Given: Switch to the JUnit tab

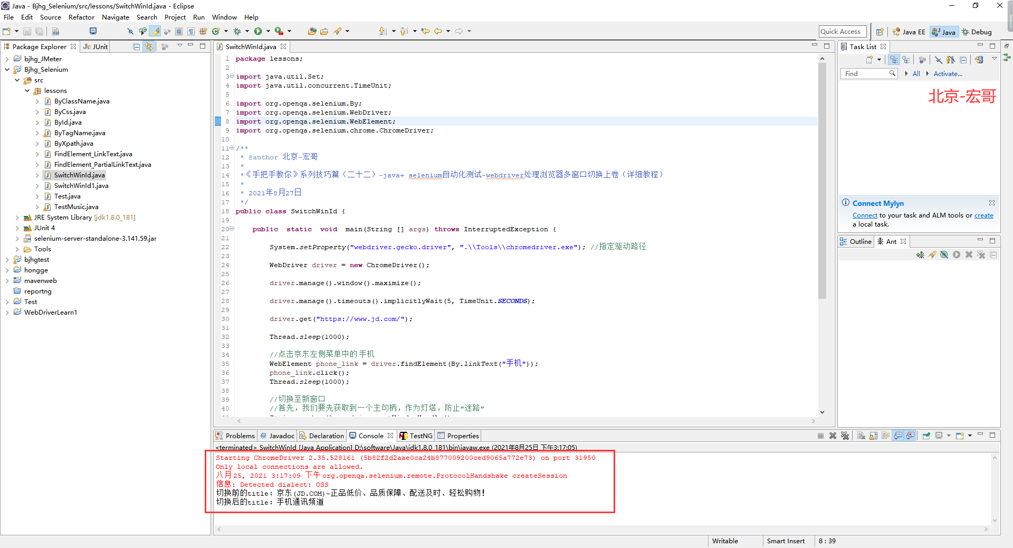Looking at the screenshot, I should [x=95, y=46].
